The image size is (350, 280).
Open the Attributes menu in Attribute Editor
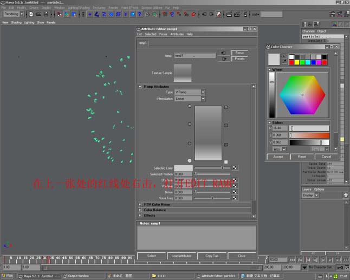click(x=177, y=34)
